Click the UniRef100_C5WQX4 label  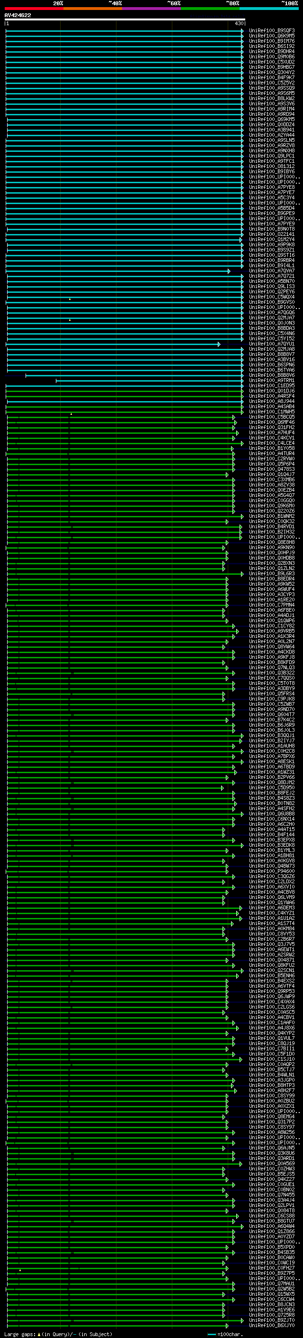(271, 297)
